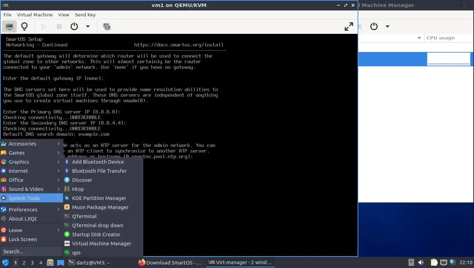Open virtual hardware details lightbulb icon
The width and height of the screenshot is (474, 268).
tap(24, 27)
